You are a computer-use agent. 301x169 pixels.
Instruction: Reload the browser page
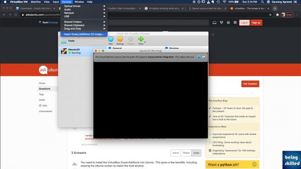(x=16, y=15)
